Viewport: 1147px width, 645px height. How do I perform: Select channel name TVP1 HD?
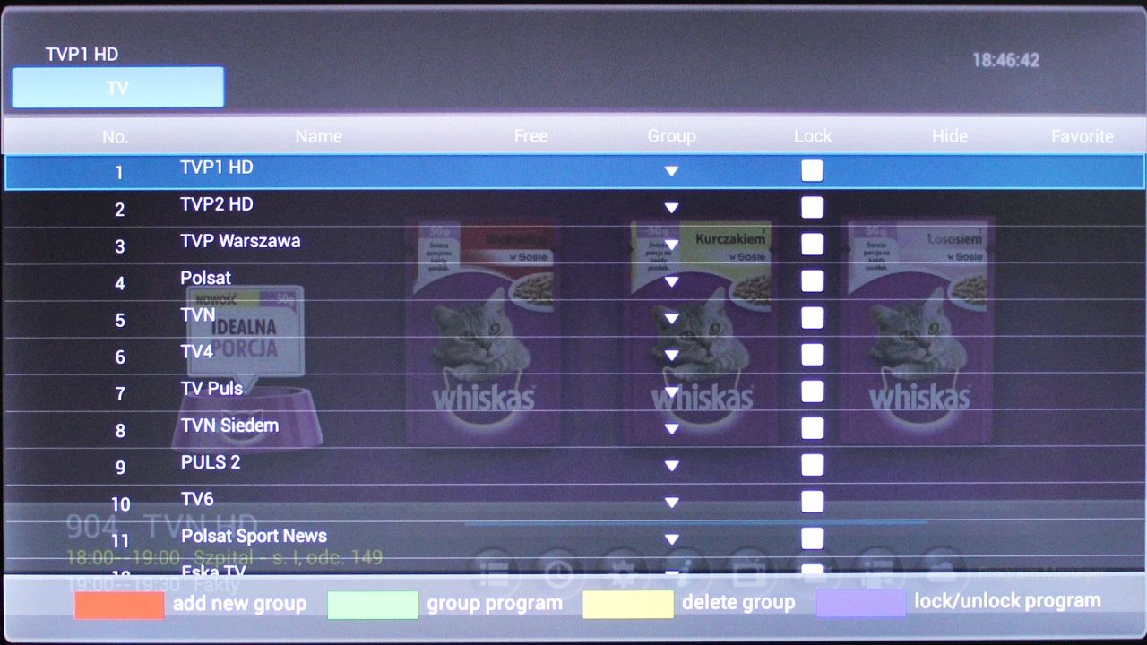217,168
